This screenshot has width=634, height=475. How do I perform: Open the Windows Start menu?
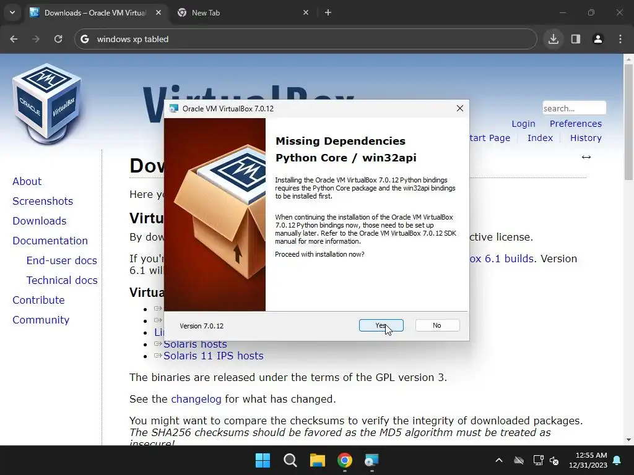click(263, 460)
